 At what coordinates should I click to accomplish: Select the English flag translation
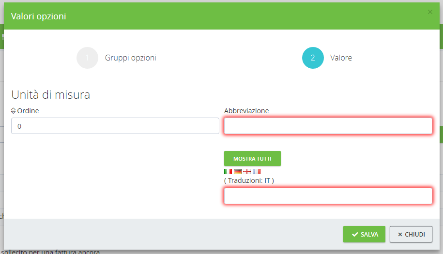click(x=247, y=171)
